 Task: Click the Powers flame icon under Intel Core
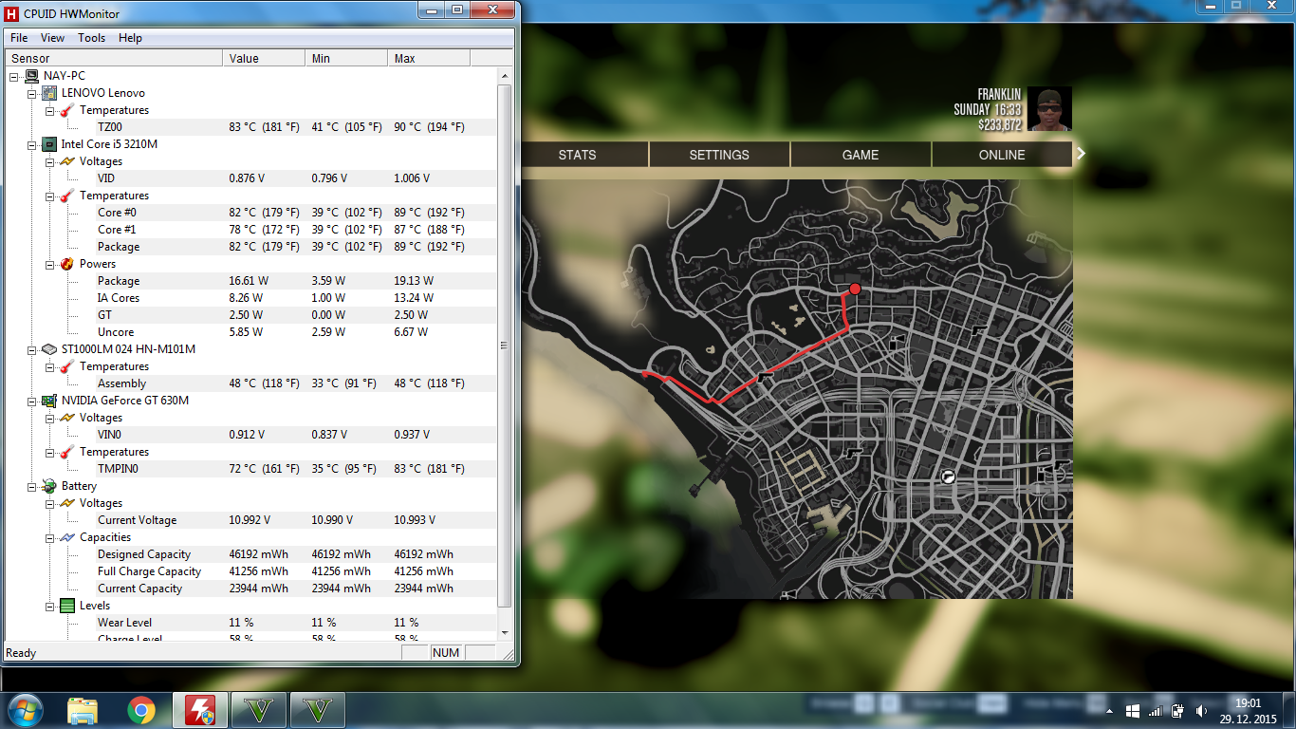67,264
